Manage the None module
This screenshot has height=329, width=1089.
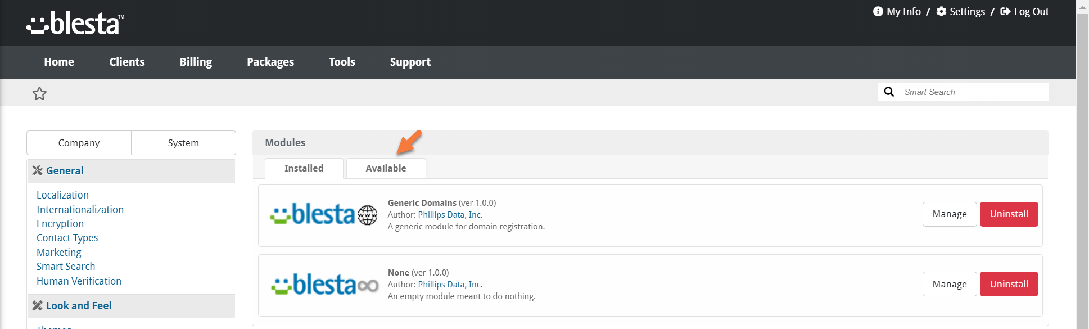click(949, 284)
